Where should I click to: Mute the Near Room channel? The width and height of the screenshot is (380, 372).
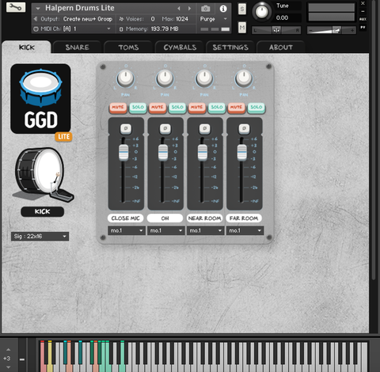click(x=197, y=108)
